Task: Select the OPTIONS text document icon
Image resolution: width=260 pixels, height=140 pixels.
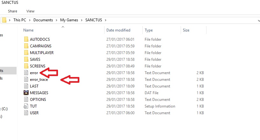Action: tap(26, 100)
